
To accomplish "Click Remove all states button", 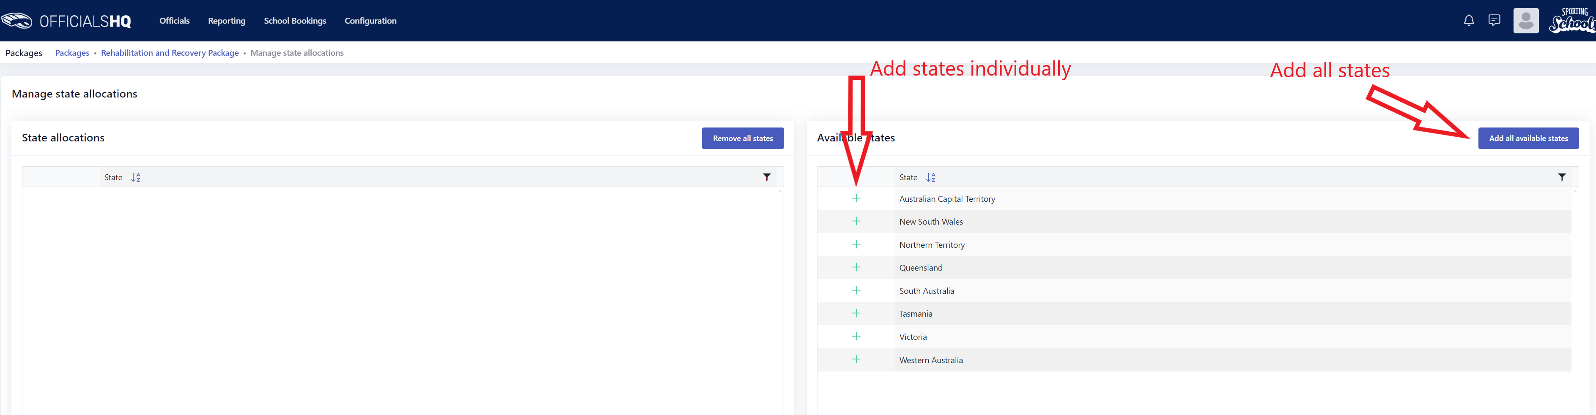I will pyautogui.click(x=743, y=138).
